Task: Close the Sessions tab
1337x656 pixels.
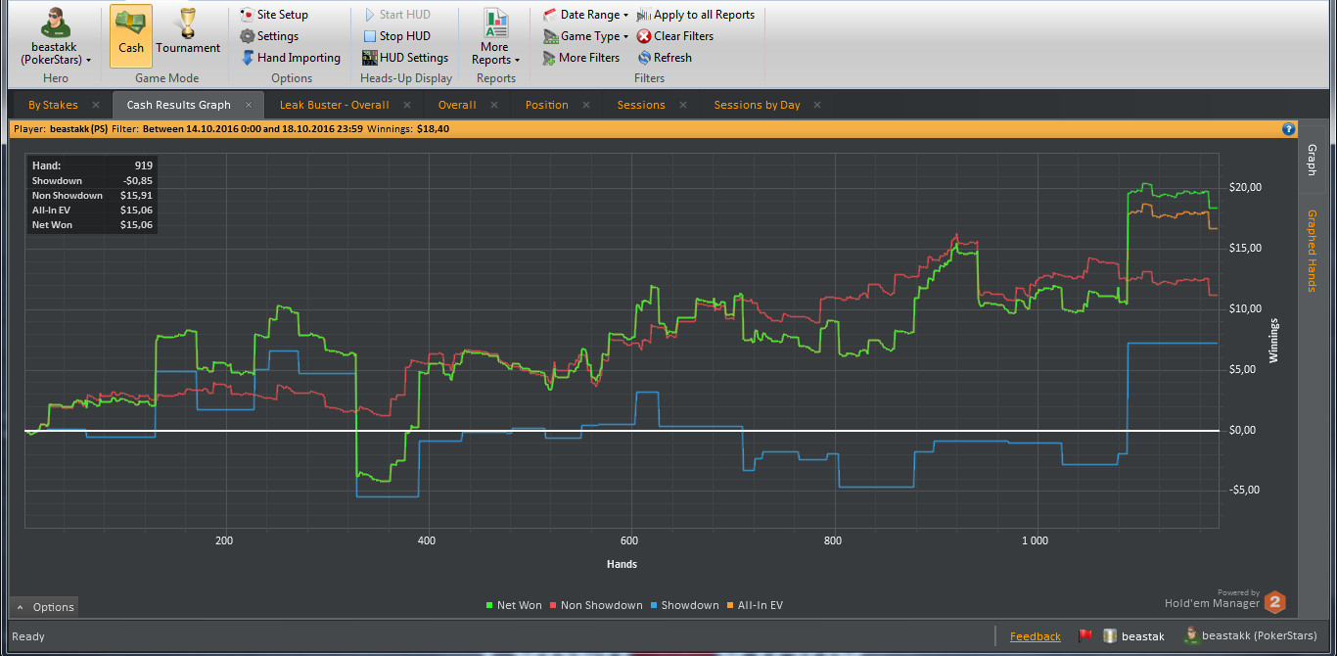Action: pos(683,105)
